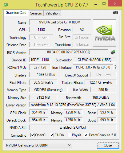Toggle the CUDA checkbox

52,135
